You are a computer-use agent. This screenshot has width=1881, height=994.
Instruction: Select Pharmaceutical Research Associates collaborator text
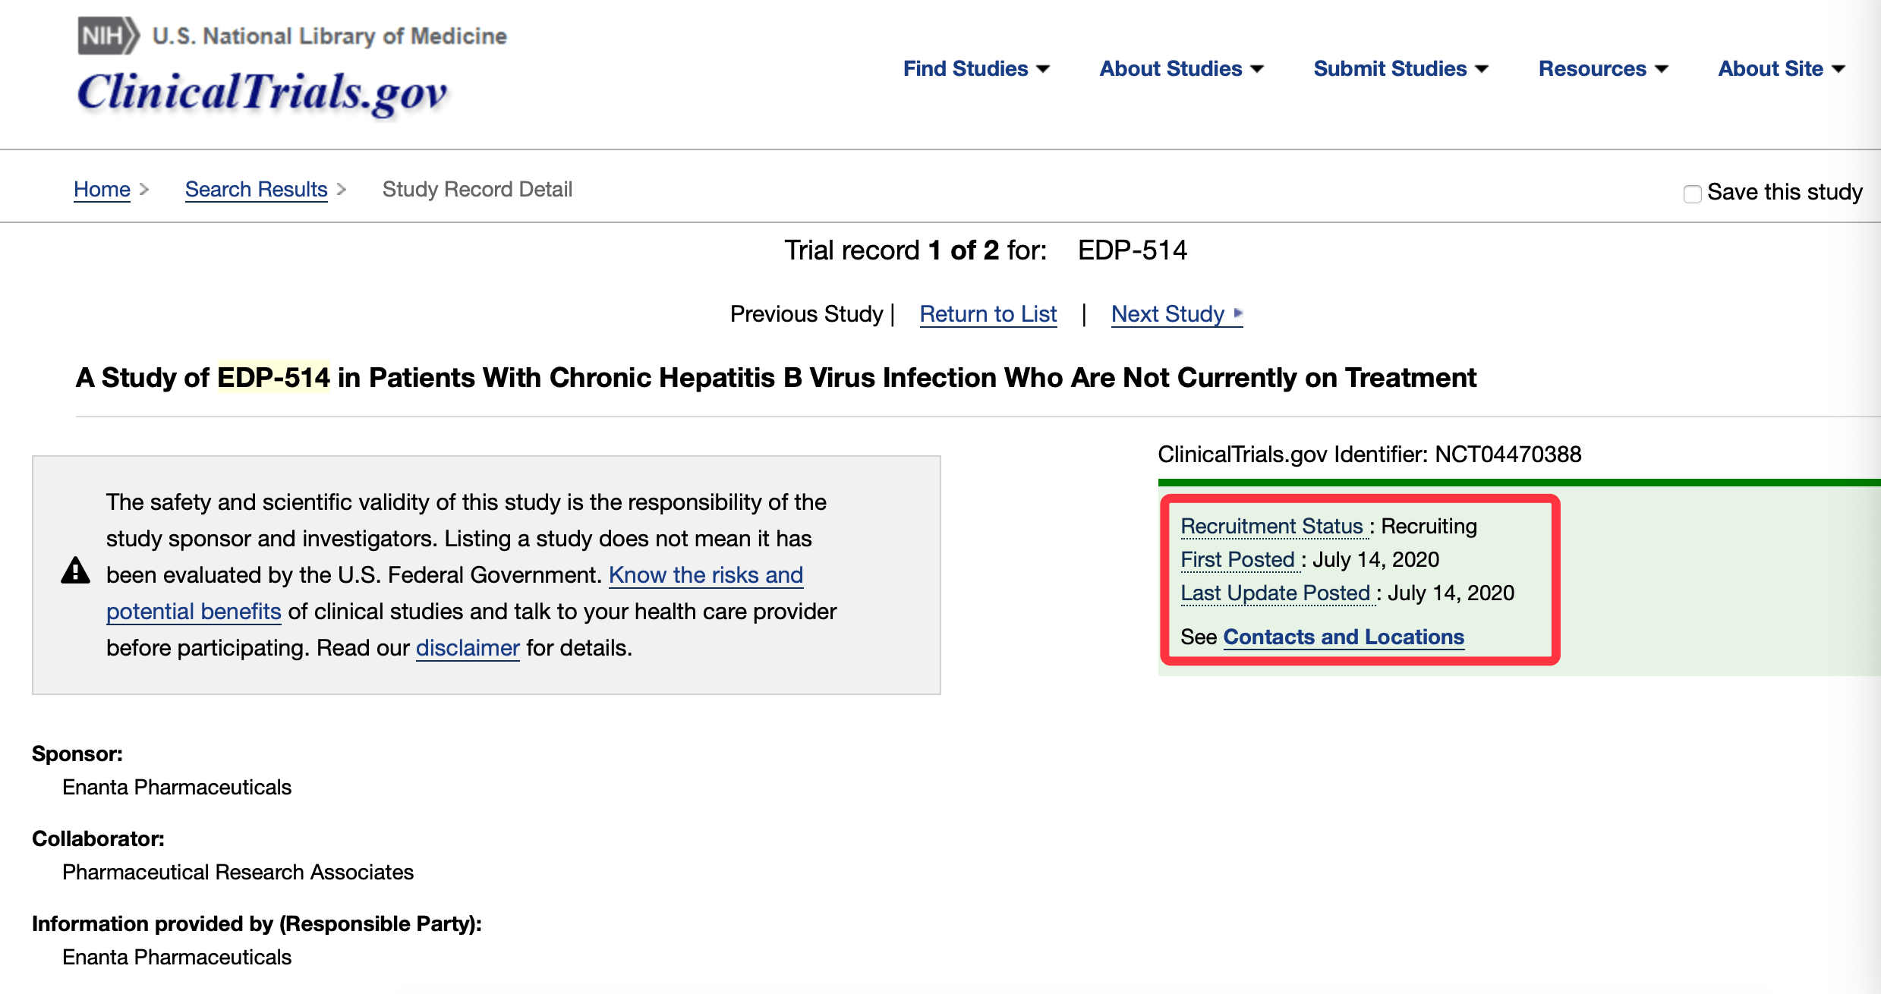238,872
